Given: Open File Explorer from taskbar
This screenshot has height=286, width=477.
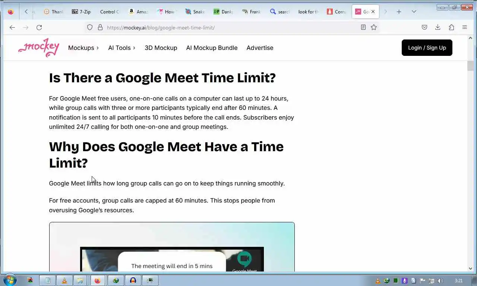Looking at the screenshot, I should pos(80,280).
